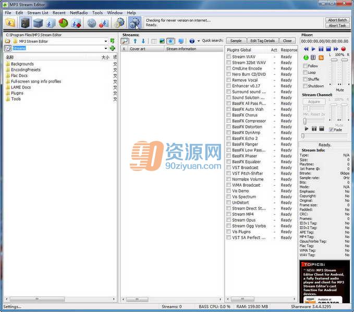Click the speaker icon in main toolbar
This screenshot has width=354, height=312.
[x=25, y=23]
